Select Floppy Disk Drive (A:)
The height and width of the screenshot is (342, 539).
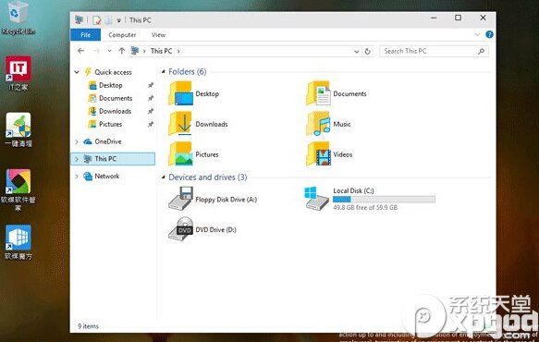click(x=213, y=199)
